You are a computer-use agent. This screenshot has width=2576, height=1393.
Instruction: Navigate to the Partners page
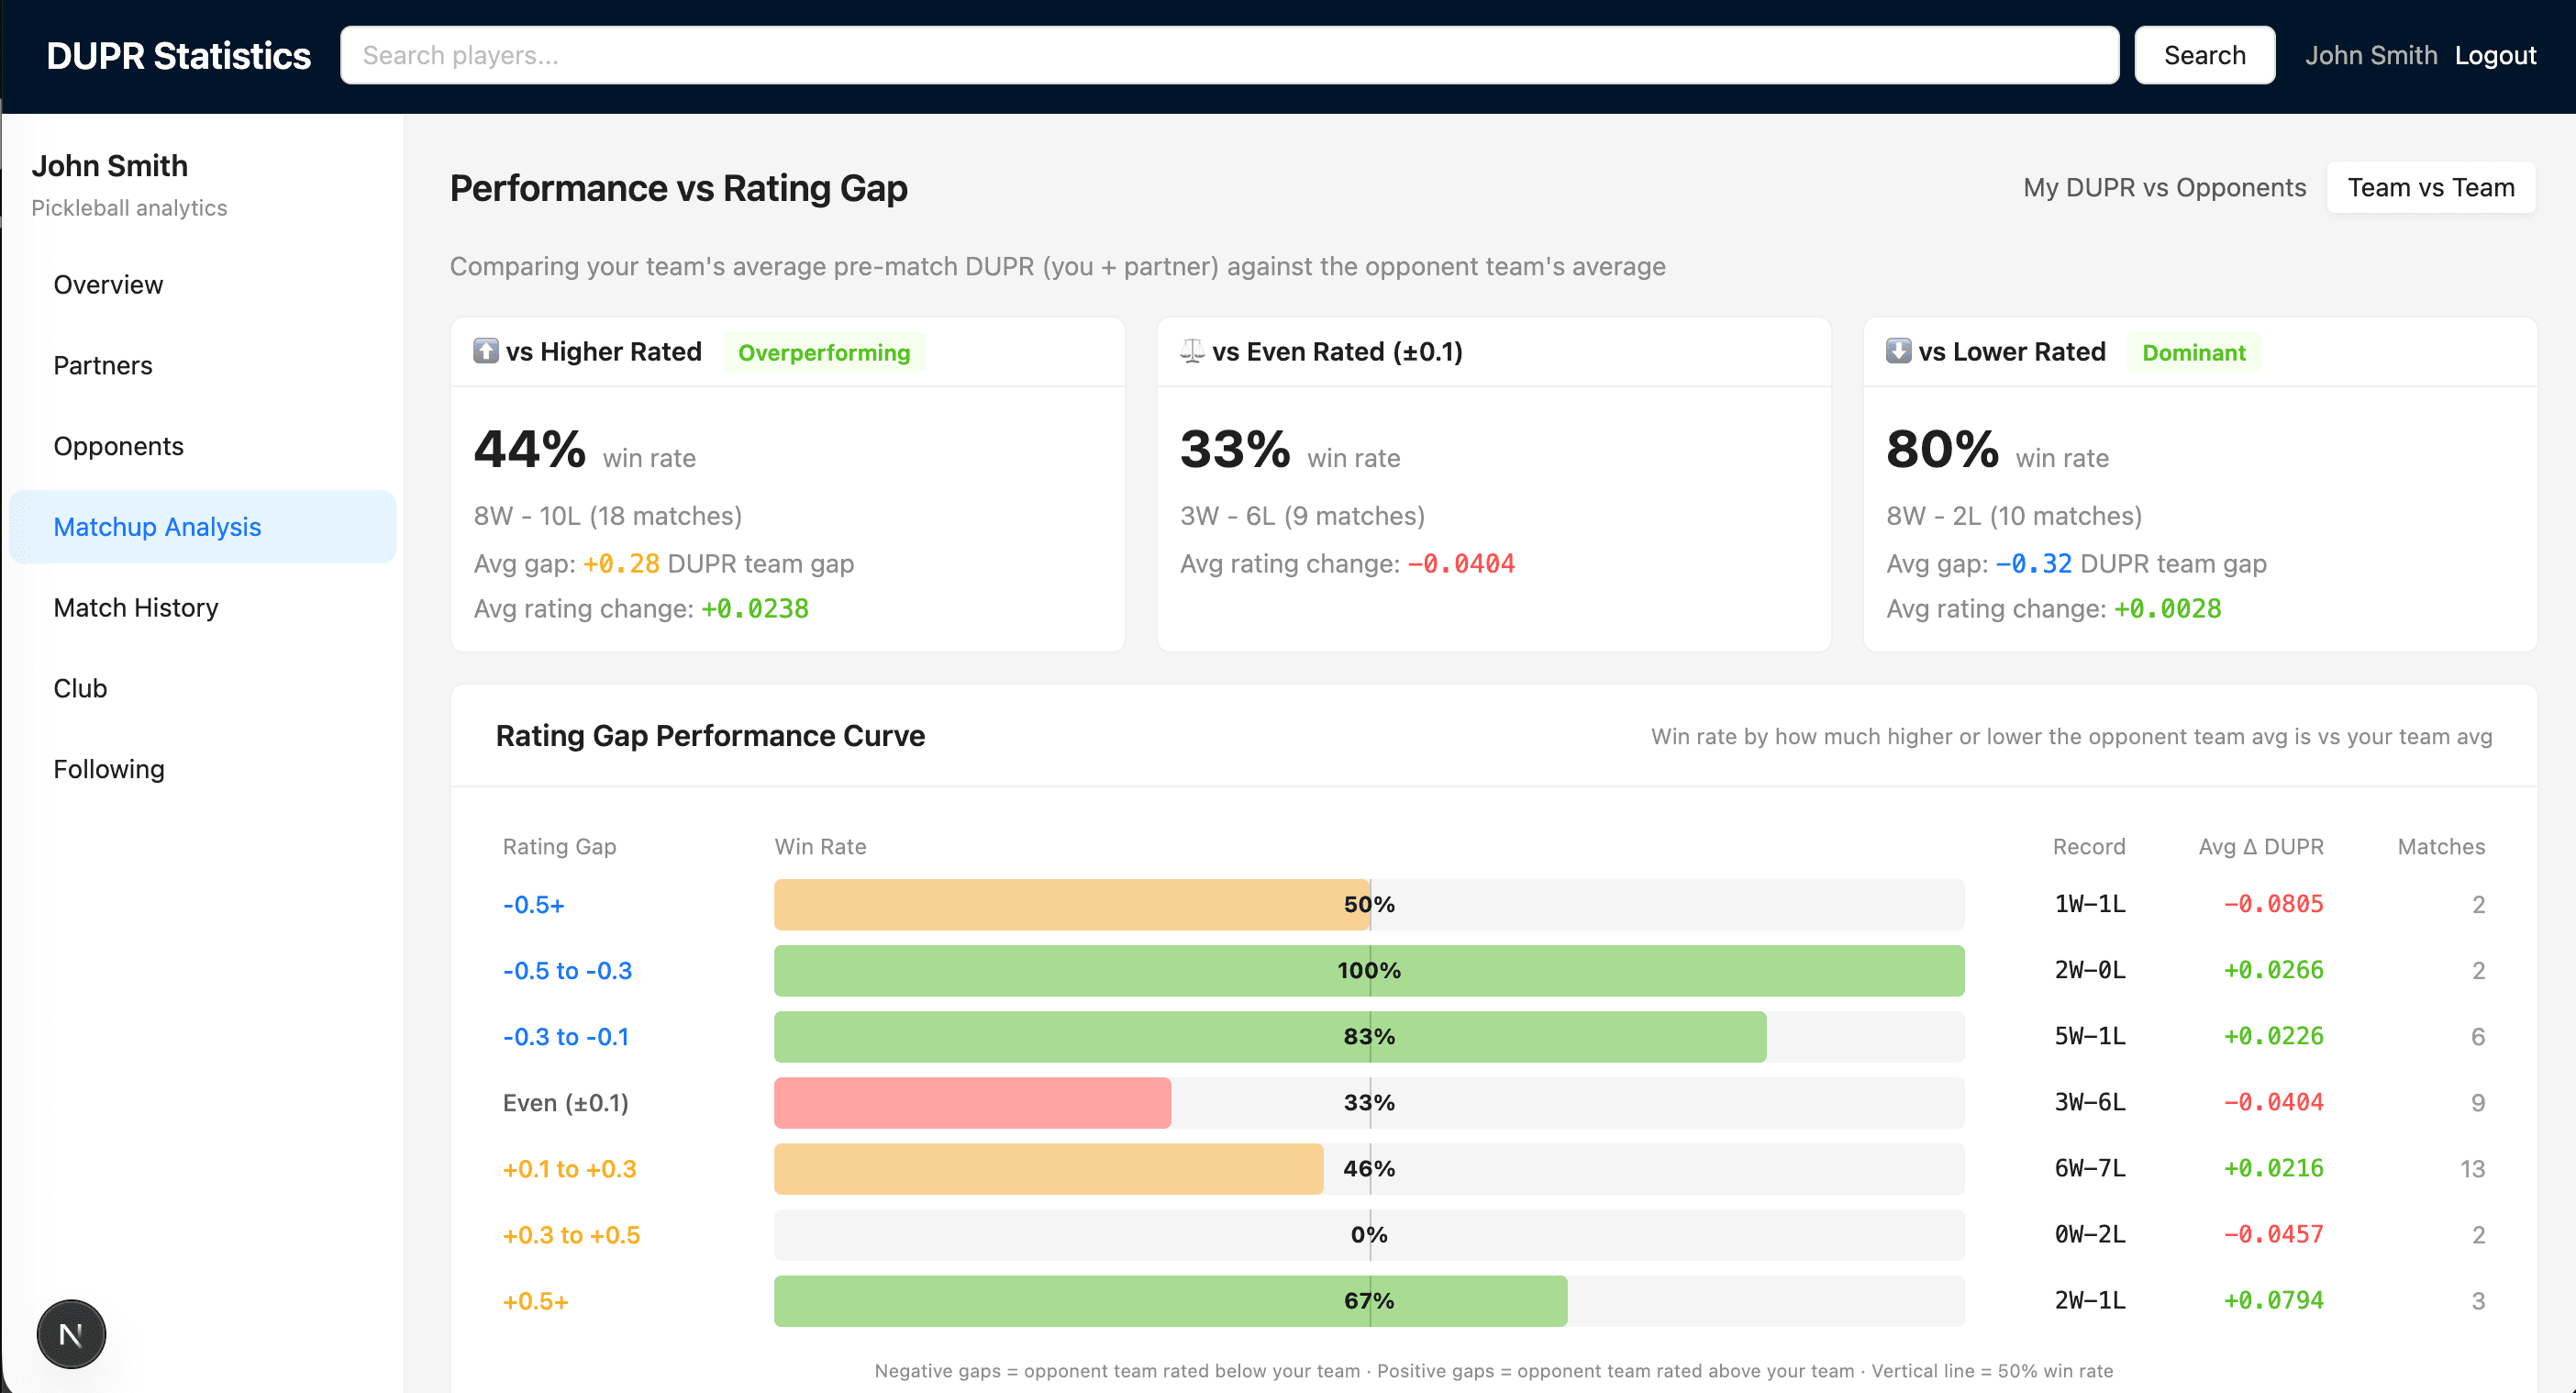click(103, 365)
